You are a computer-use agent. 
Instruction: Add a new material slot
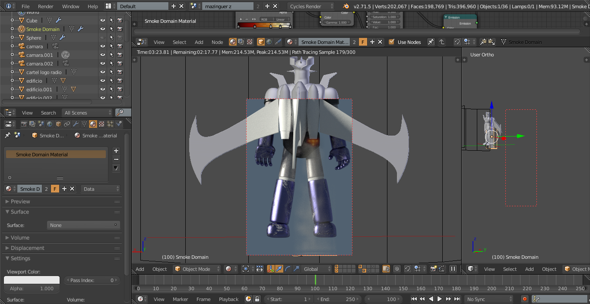pos(116,151)
